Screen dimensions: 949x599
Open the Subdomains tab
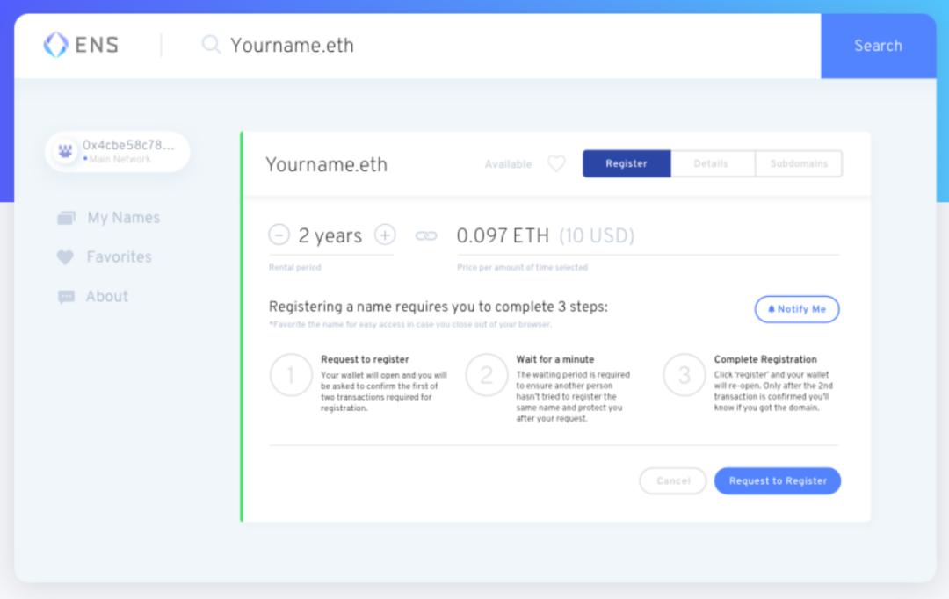798,164
